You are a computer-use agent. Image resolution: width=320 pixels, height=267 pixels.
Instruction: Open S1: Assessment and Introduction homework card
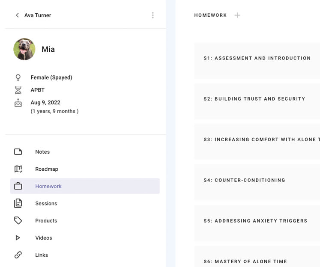pos(257,61)
